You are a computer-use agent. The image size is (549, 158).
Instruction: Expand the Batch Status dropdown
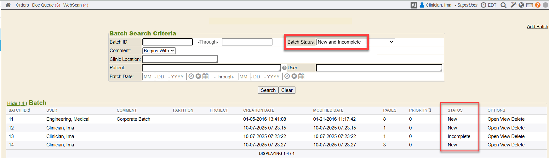tap(355, 42)
